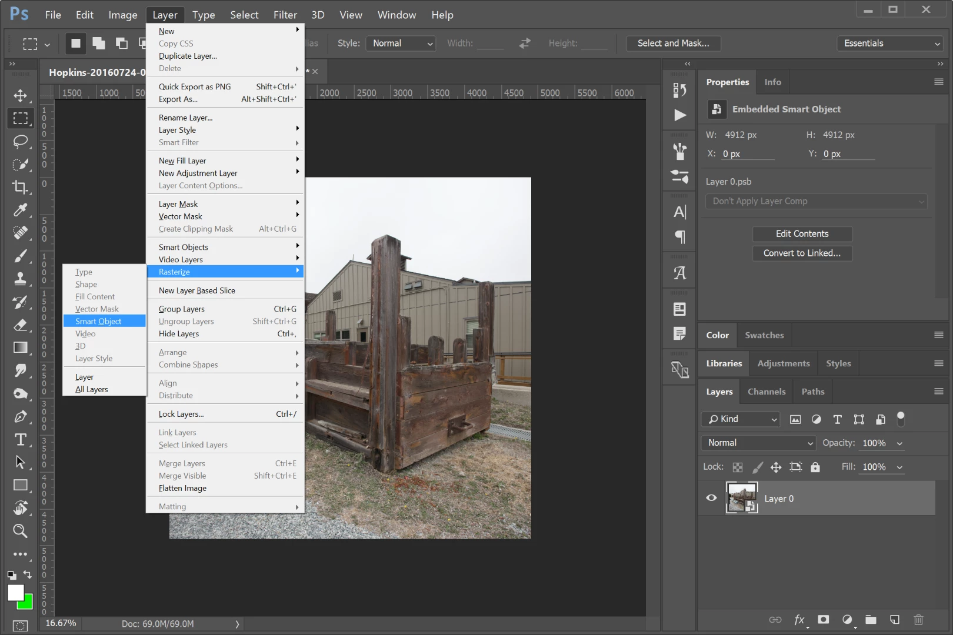The image size is (953, 635).
Task: Select the Lasso tool
Action: 20,141
